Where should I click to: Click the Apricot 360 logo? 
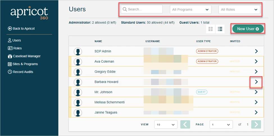click(29, 13)
